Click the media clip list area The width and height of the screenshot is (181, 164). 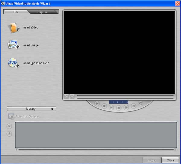coord(96,135)
